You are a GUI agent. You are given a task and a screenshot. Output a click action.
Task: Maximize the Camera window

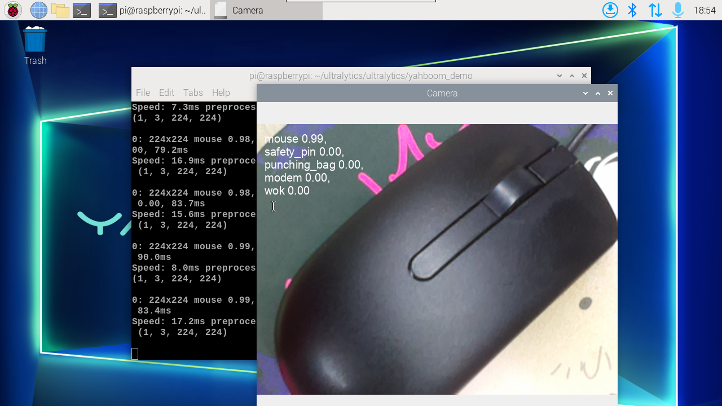598,93
